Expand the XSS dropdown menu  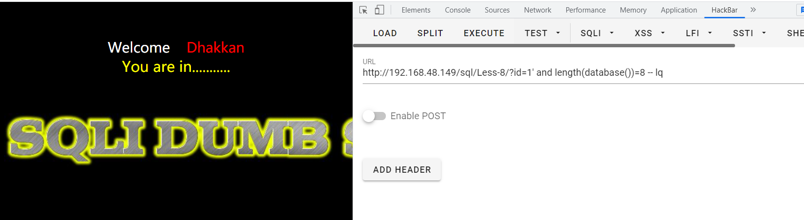coord(650,33)
